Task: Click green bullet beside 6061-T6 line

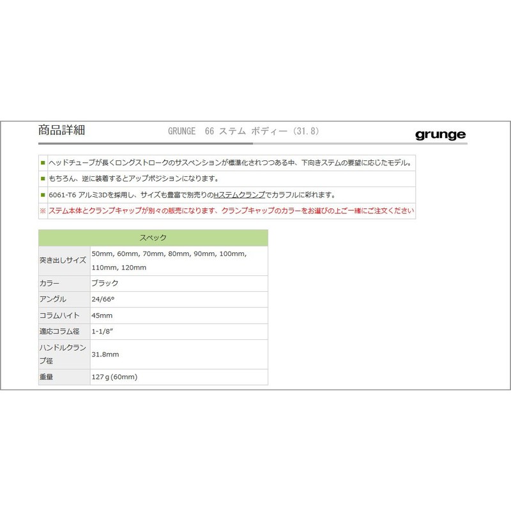Action: pos(43,195)
